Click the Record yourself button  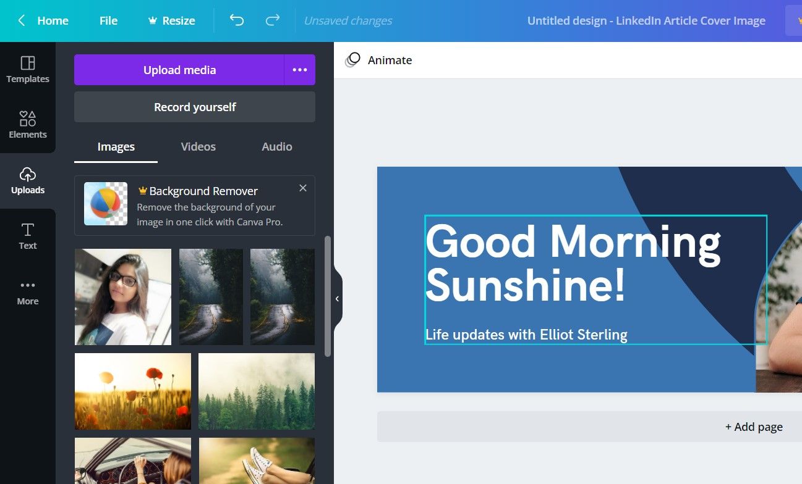click(x=195, y=107)
